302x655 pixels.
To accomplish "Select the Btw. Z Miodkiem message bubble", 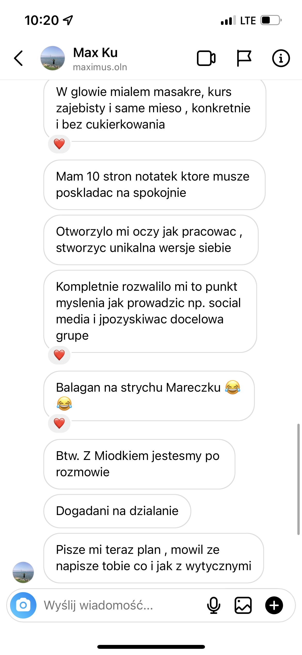I will [x=139, y=464].
